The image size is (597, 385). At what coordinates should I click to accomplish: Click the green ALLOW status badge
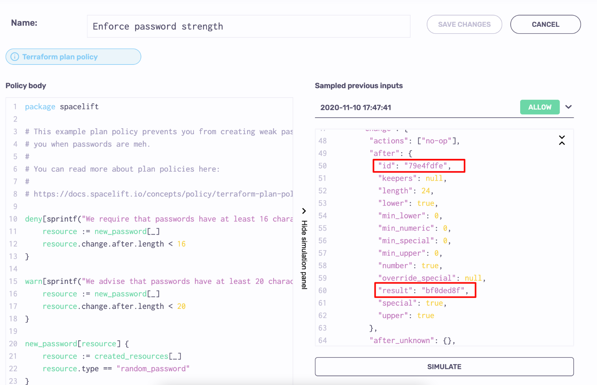(x=539, y=107)
